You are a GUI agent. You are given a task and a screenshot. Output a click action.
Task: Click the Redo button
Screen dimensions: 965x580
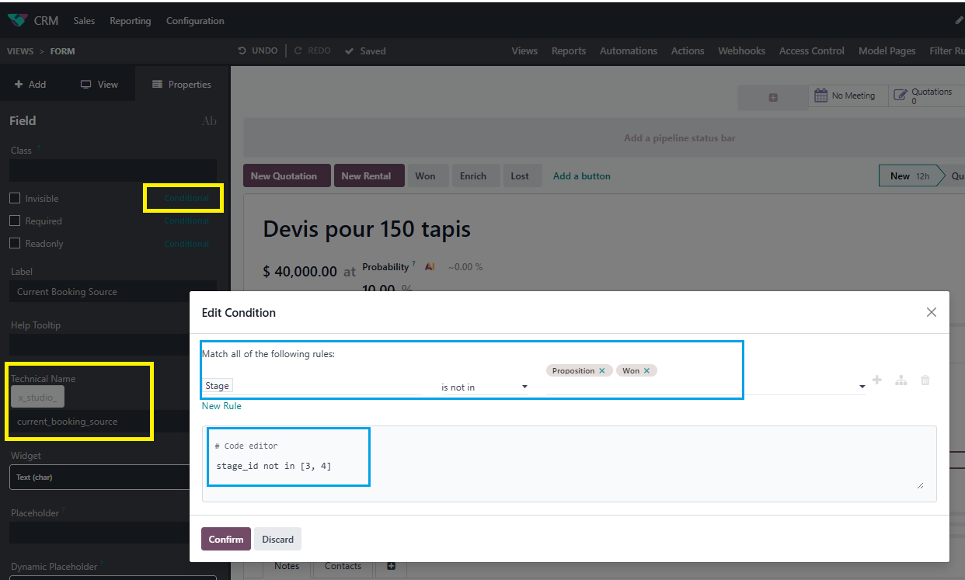(312, 50)
